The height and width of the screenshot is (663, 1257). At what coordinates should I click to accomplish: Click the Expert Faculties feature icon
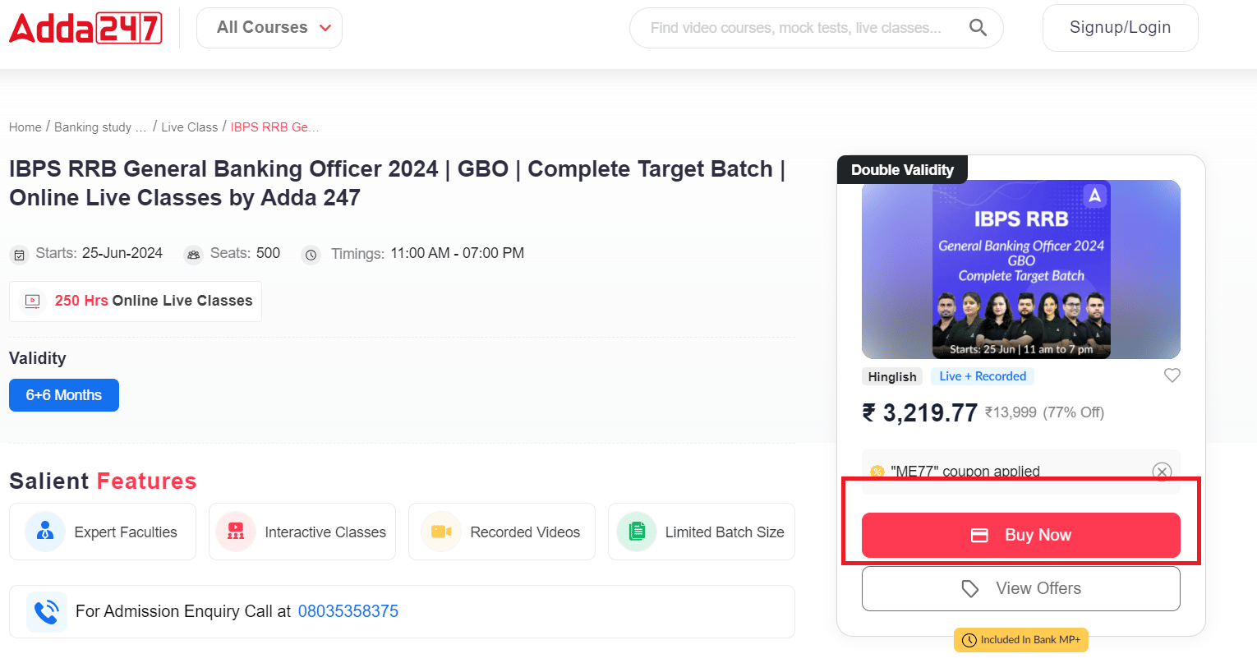(45, 532)
